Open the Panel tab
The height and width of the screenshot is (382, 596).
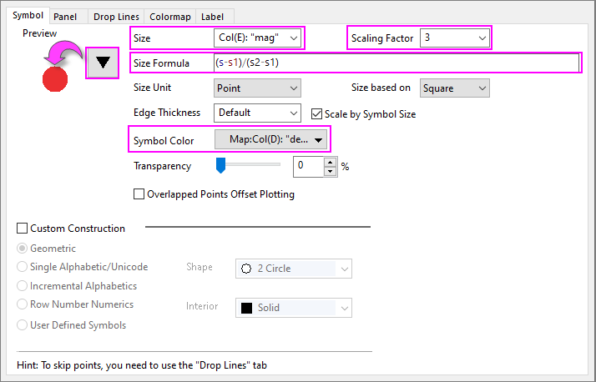(x=65, y=16)
